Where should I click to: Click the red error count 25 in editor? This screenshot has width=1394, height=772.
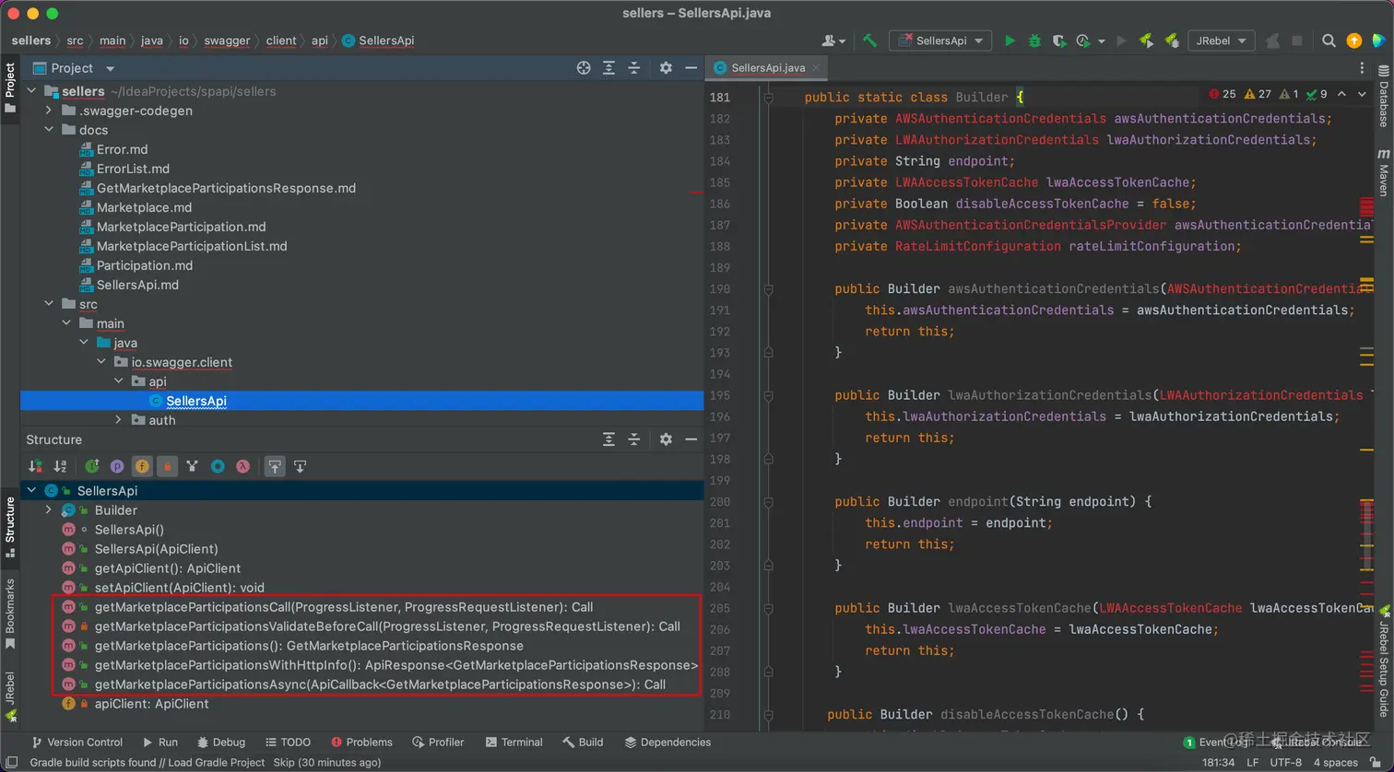pyautogui.click(x=1222, y=94)
